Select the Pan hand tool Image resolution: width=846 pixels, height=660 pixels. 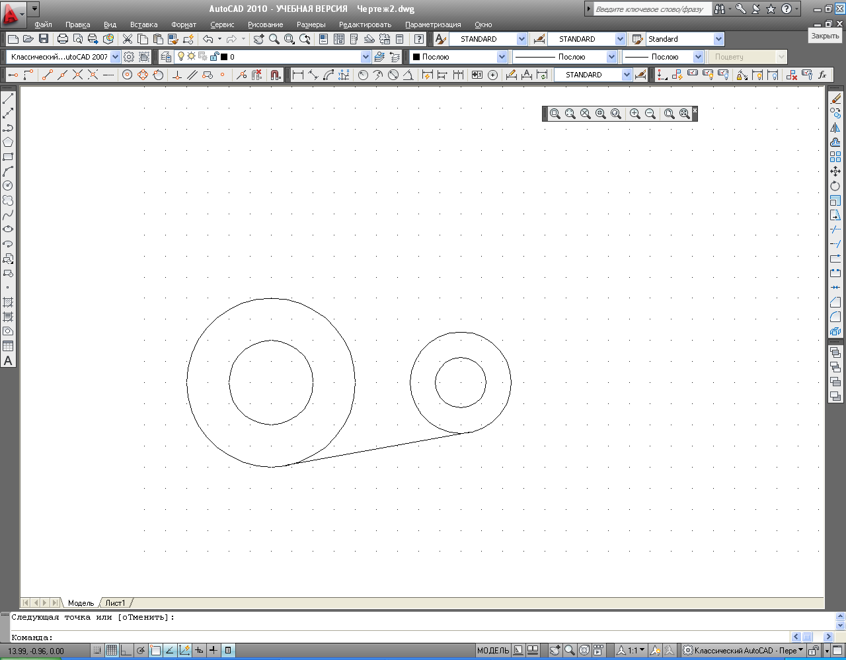[x=258, y=39]
